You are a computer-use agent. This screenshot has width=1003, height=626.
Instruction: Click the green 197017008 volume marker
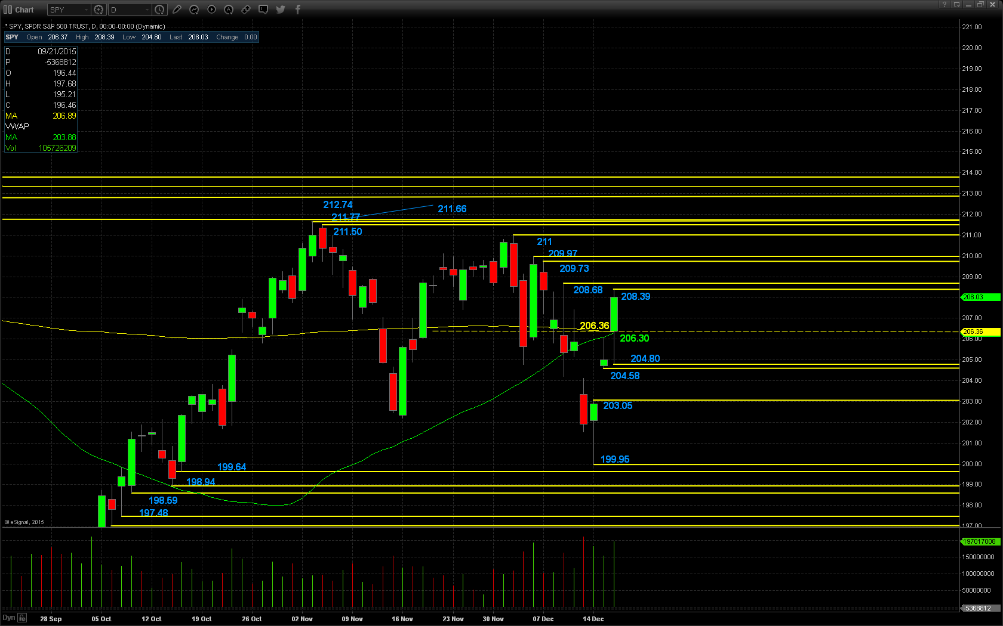point(980,541)
